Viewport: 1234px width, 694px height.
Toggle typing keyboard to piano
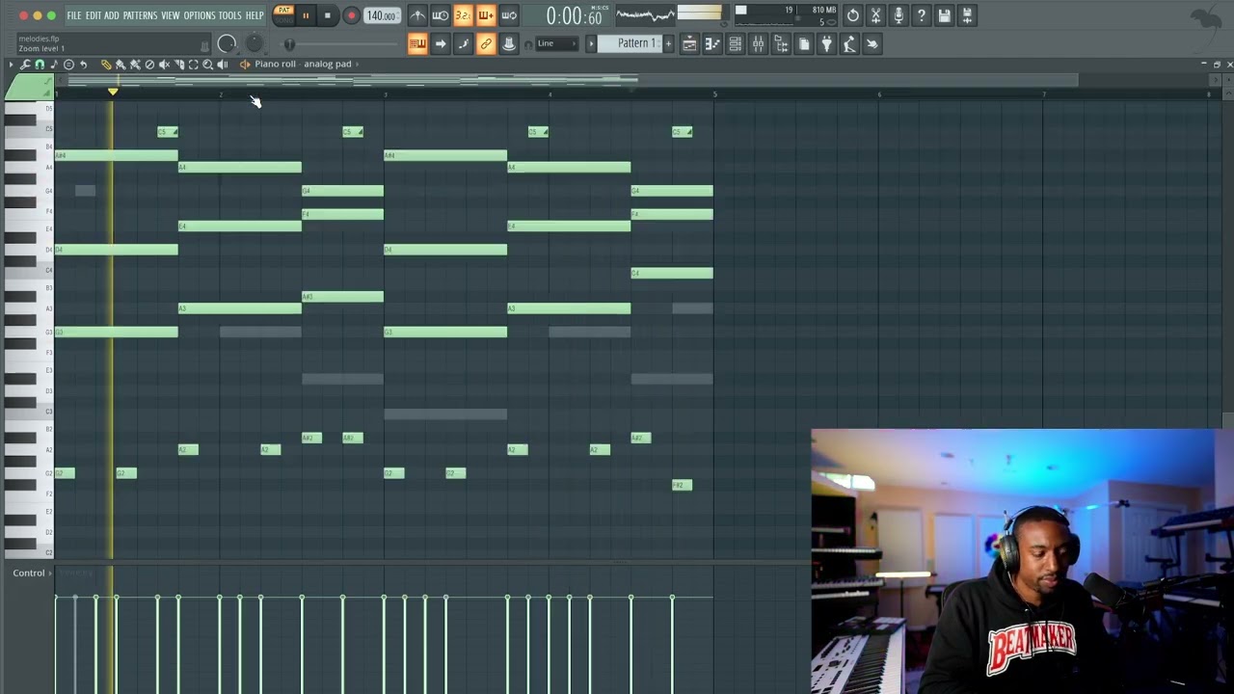pyautogui.click(x=417, y=43)
